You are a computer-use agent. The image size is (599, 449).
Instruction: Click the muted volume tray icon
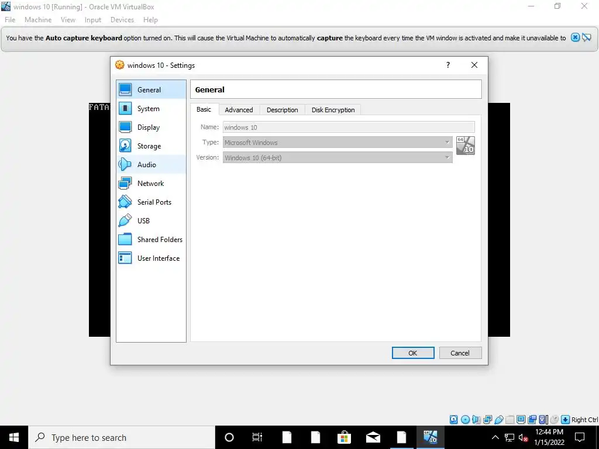524,437
